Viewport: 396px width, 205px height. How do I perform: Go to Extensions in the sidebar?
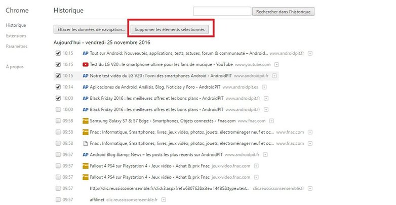click(16, 36)
